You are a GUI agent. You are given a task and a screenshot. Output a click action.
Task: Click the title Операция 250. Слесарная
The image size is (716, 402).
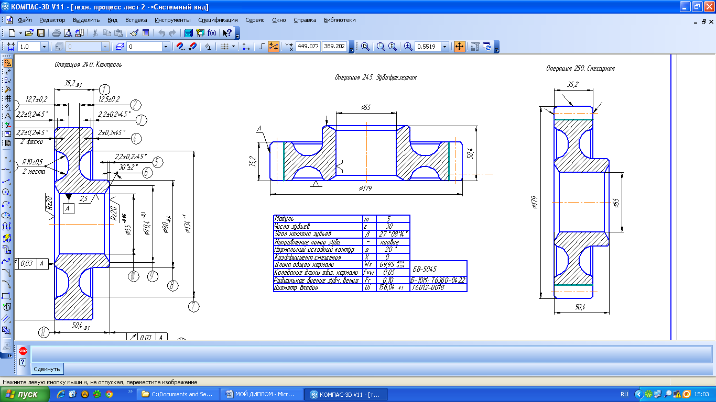[580, 68]
